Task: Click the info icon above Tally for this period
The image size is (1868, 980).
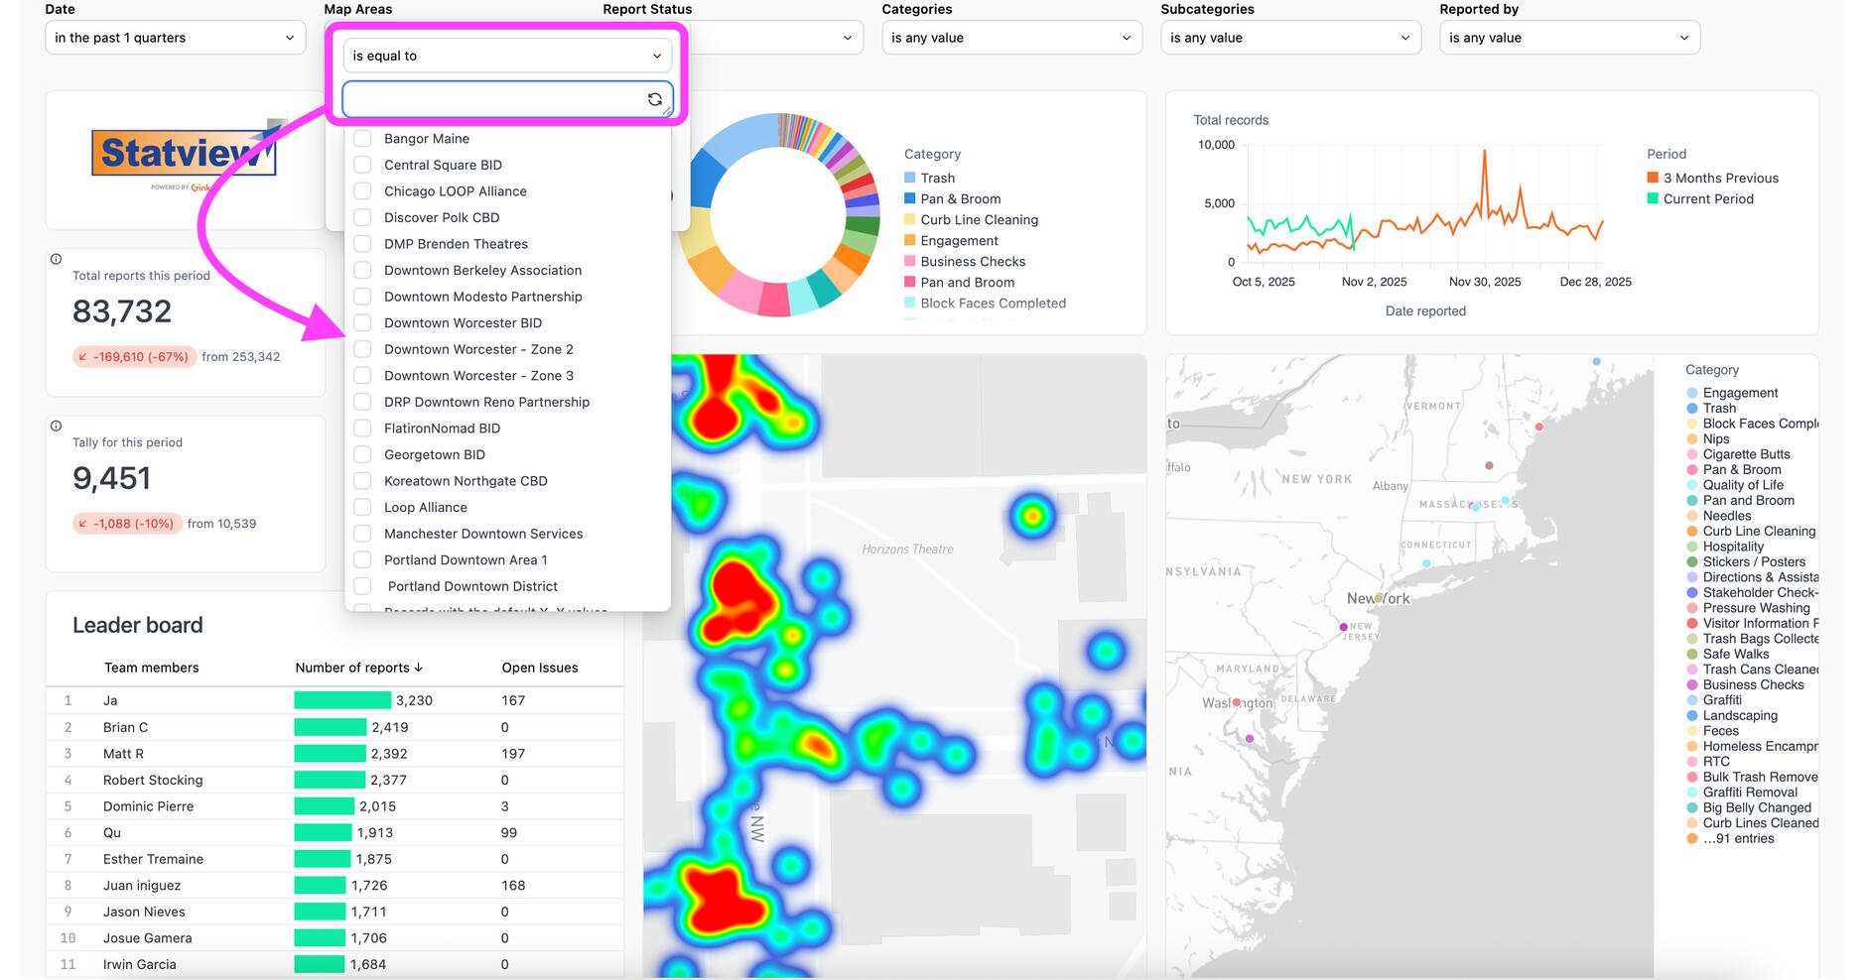Action: click(57, 426)
